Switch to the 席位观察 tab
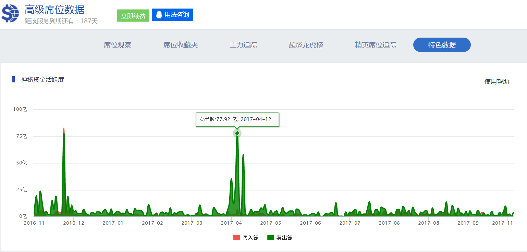Image resolution: width=527 pixels, height=252 pixels. [118, 45]
